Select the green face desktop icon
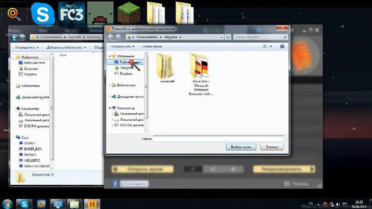This screenshot has width=372, height=209. tap(100, 13)
